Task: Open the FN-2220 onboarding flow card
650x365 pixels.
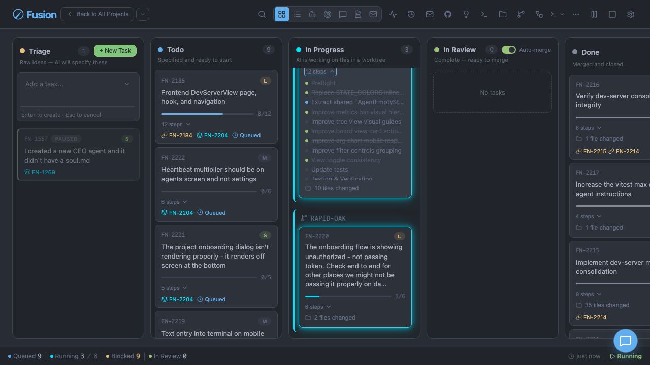Action: coord(355,277)
